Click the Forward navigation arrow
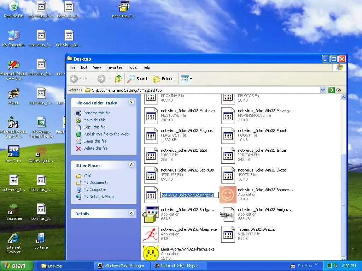 [x=101, y=79]
